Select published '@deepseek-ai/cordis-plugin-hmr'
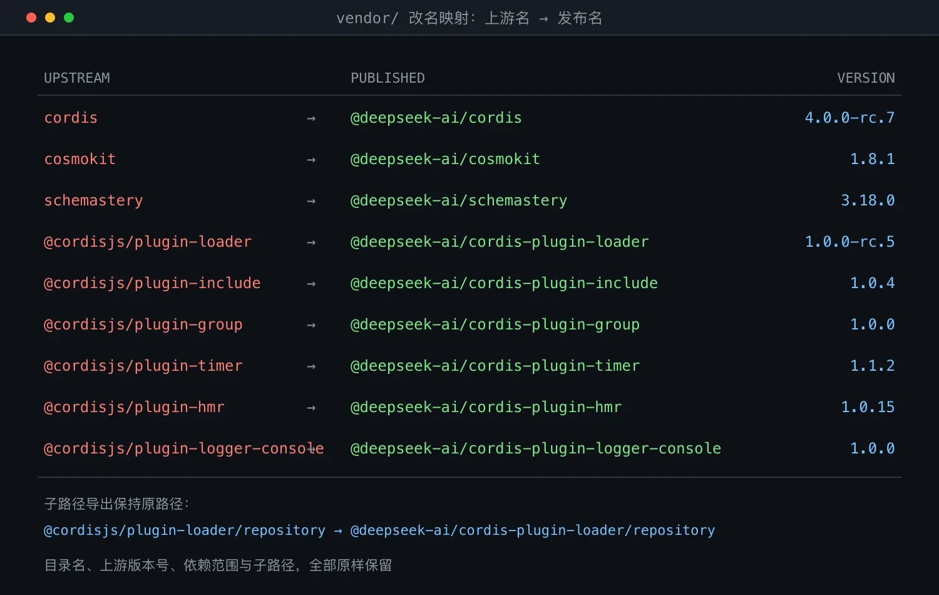The height and width of the screenshot is (595, 939). tap(486, 407)
